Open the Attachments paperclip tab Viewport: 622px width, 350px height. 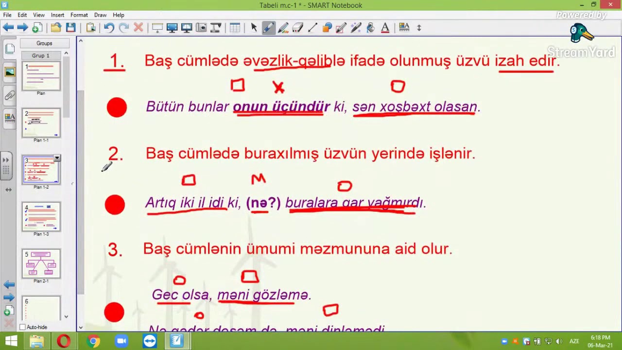pos(9,95)
